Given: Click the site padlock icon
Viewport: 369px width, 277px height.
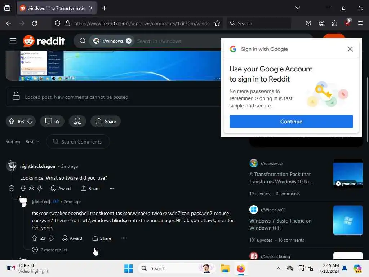Looking at the screenshot, I should click(x=68, y=23).
